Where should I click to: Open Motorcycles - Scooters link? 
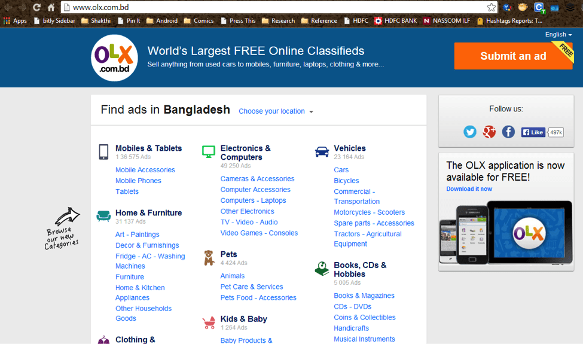(x=369, y=212)
